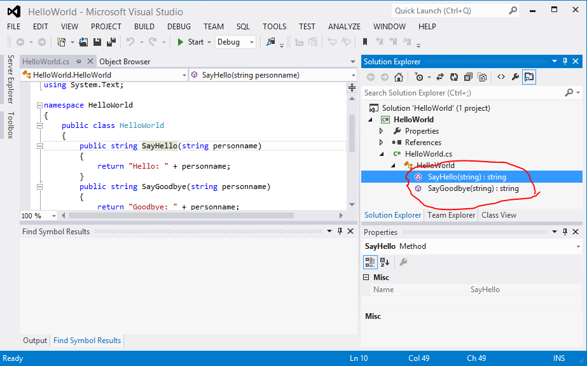Viewport: 587px width, 366px height.
Task: Open the Debug configuration dropdown
Action: click(252, 42)
